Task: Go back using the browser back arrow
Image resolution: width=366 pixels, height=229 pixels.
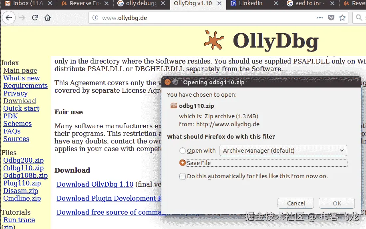Action: pyautogui.click(x=9, y=18)
